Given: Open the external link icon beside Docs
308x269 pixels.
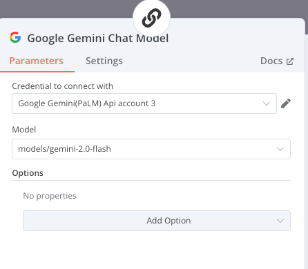Looking at the screenshot, I should click(x=290, y=61).
